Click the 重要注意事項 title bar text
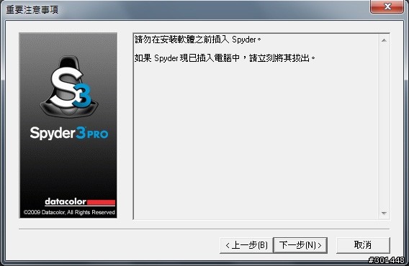This screenshot has height=266, width=409. pyautogui.click(x=32, y=9)
